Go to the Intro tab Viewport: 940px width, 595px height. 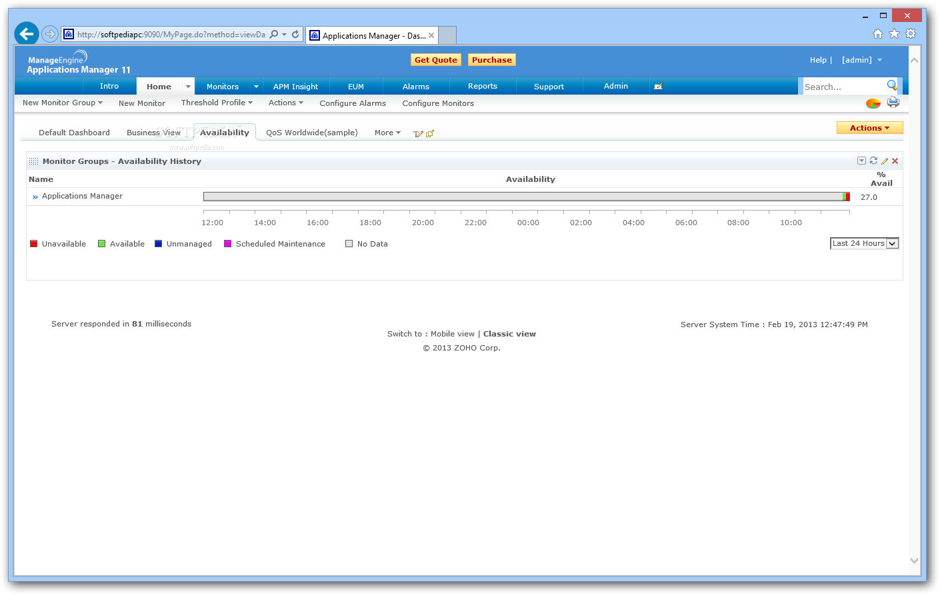click(x=109, y=86)
